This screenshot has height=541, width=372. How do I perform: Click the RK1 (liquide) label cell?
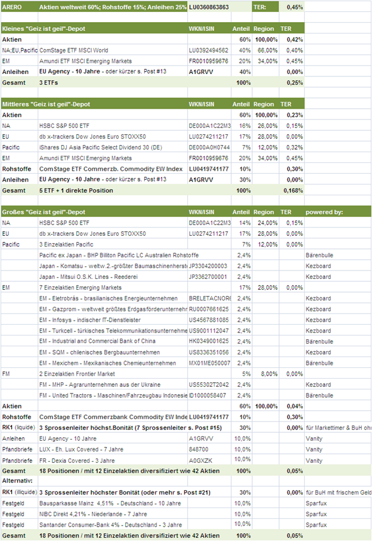pos(19,428)
